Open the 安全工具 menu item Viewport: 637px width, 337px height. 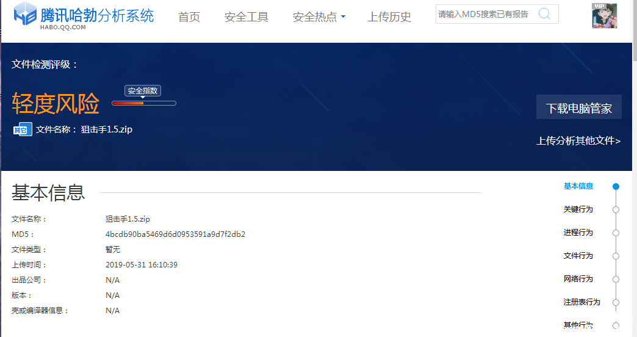247,17
